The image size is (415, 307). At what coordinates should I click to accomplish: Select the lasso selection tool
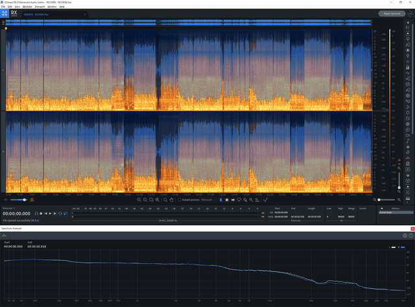click(x=239, y=200)
